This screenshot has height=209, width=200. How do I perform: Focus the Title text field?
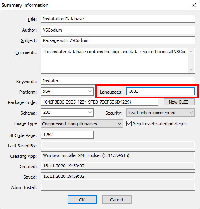[118, 19]
